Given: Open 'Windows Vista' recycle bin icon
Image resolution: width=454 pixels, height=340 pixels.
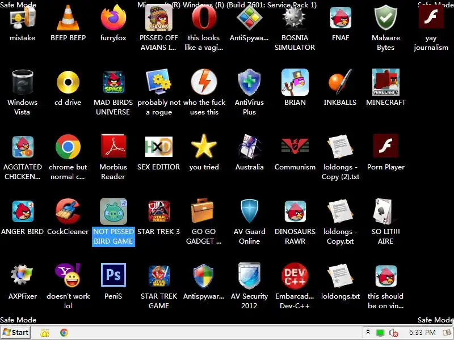Looking at the screenshot, I should click(23, 82).
